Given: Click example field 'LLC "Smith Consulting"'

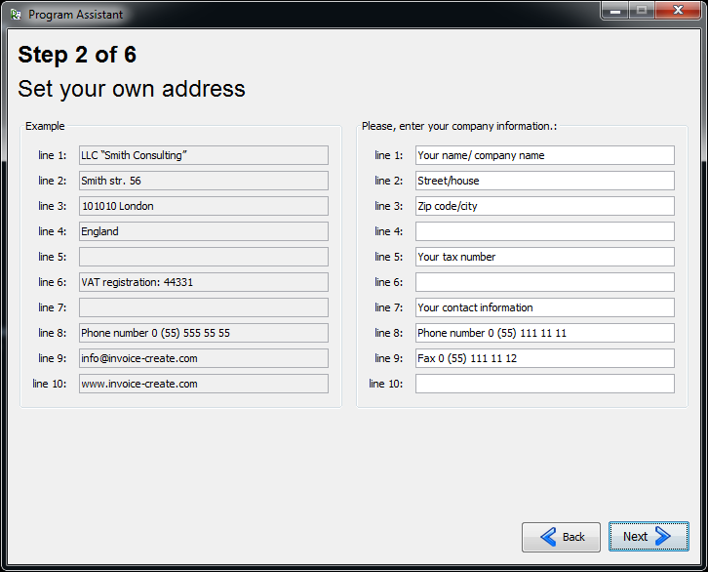Looking at the screenshot, I should point(204,155).
